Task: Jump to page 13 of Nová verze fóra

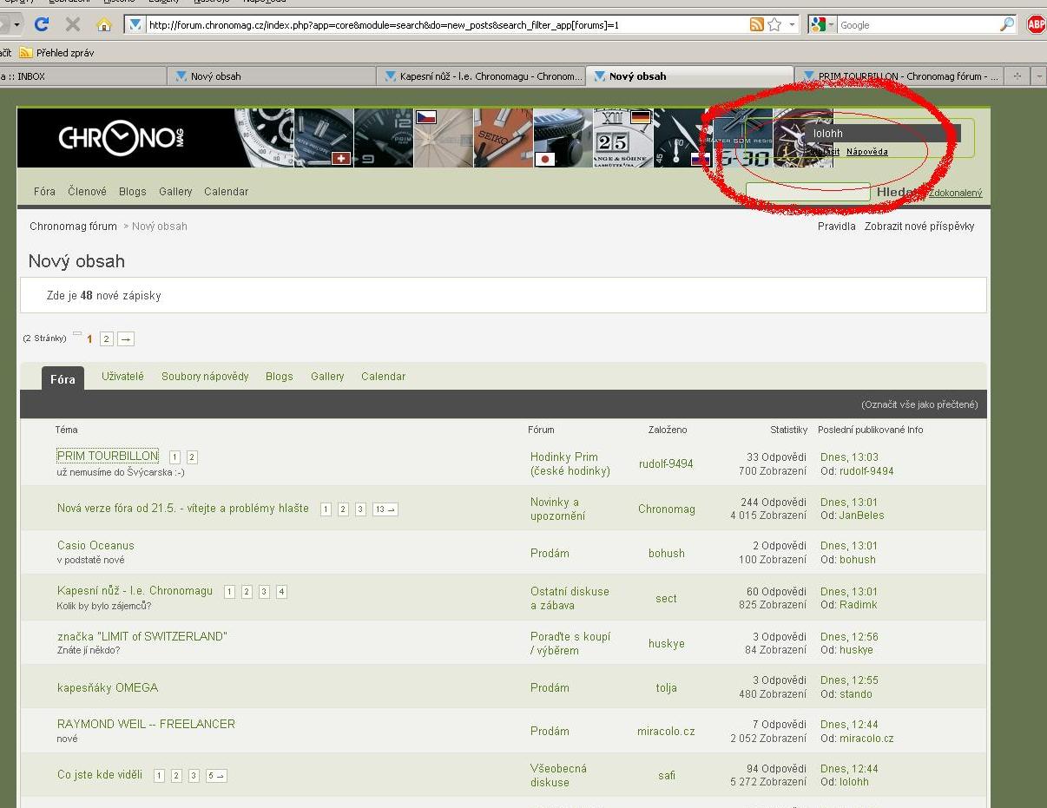Action: 385,509
